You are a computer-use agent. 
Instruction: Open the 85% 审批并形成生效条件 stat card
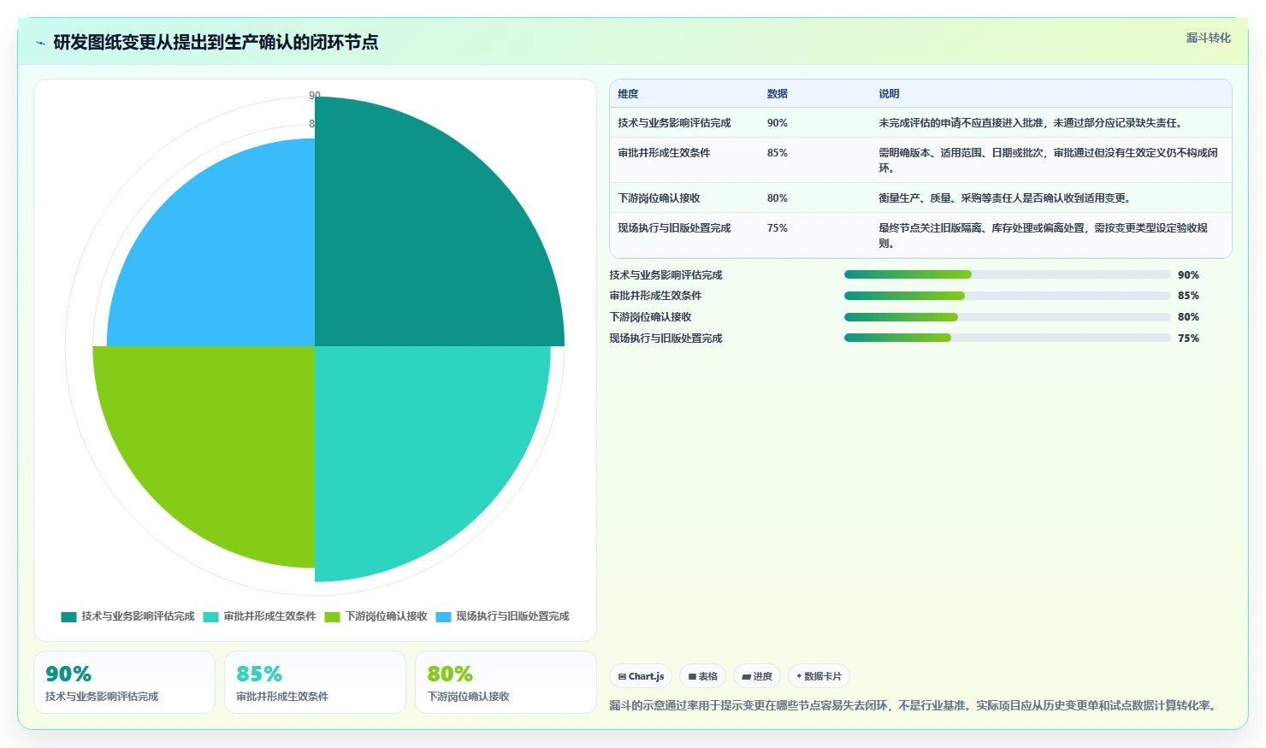click(315, 682)
